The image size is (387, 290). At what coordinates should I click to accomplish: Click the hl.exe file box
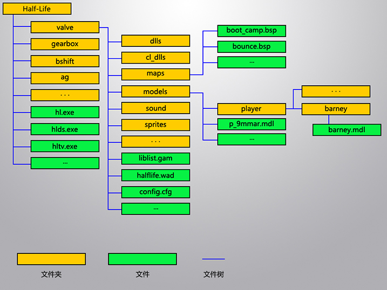click(x=65, y=112)
